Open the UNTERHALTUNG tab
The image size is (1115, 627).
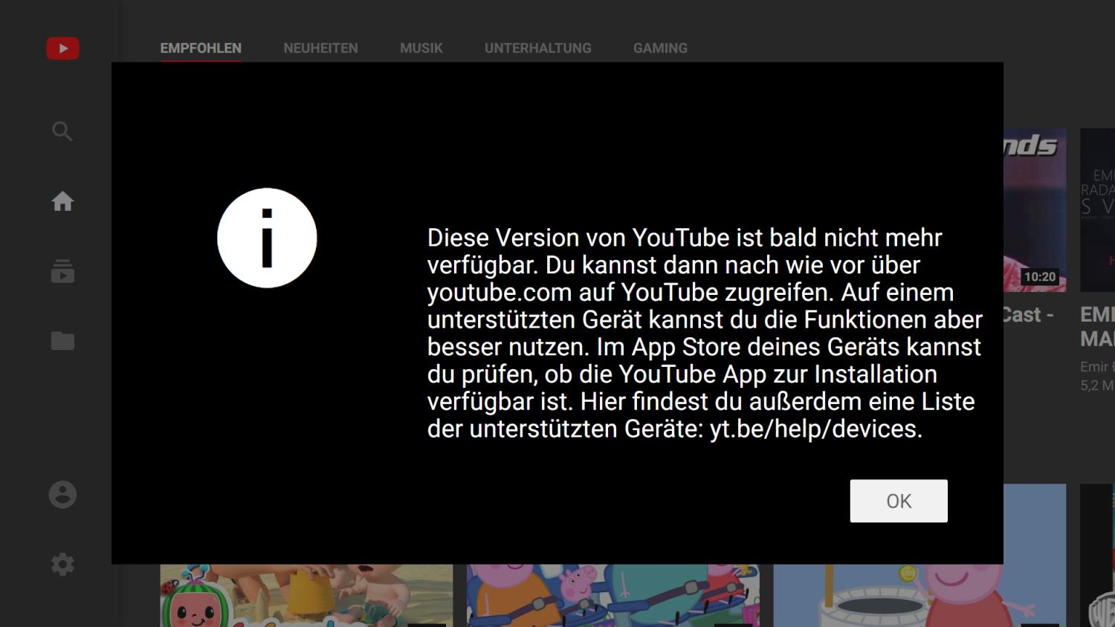click(537, 48)
